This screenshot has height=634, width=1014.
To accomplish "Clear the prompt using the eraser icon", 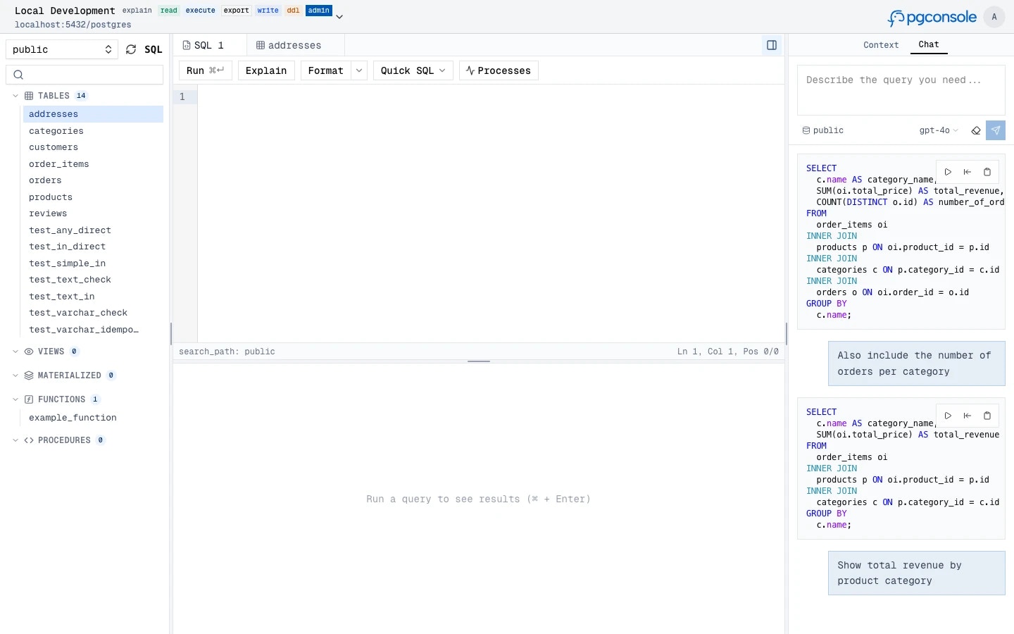I will pos(976,130).
